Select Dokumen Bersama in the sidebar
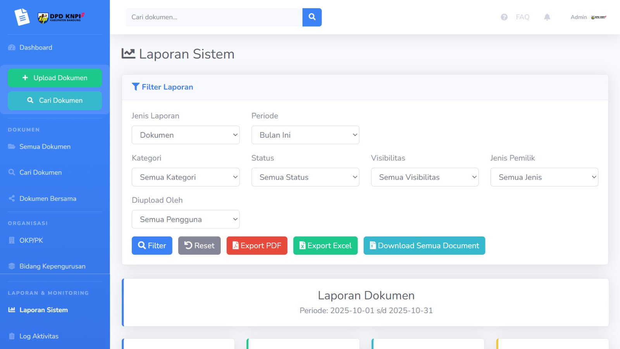 pyautogui.click(x=47, y=198)
